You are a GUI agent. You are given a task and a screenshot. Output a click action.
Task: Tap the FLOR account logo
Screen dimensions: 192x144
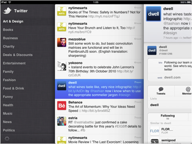155,131
